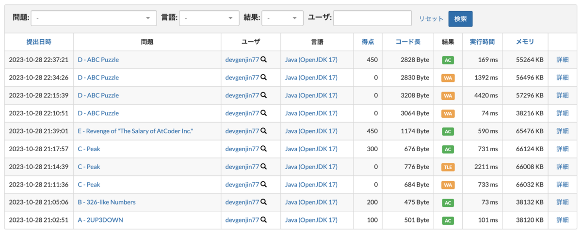Open D - ABC Puzzle in 22:10:51 row

click(x=98, y=113)
